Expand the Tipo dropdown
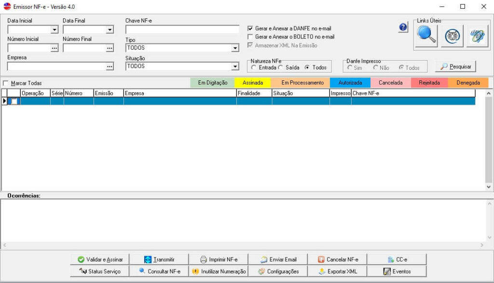 235,48
